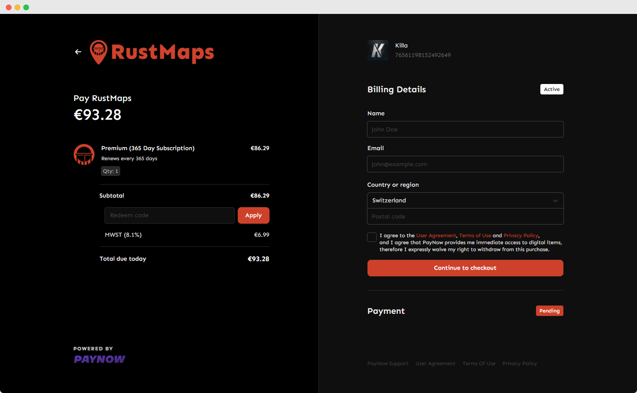
Task: Click the Premium subscription product icon
Action: coord(84,155)
